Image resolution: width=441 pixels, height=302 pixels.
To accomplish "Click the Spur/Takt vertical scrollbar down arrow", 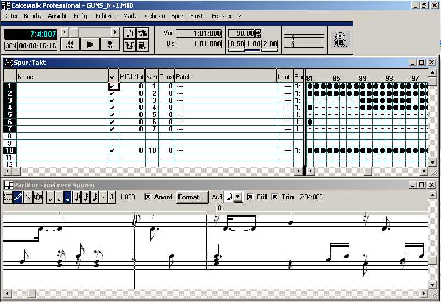I will point(433,162).
